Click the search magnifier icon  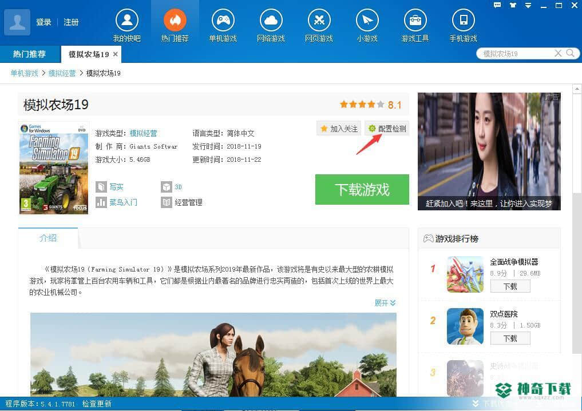pyautogui.click(x=571, y=53)
